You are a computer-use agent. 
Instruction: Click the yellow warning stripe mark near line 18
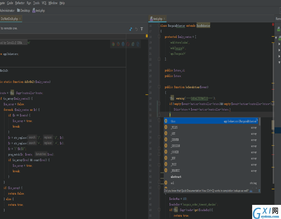[273, 36]
